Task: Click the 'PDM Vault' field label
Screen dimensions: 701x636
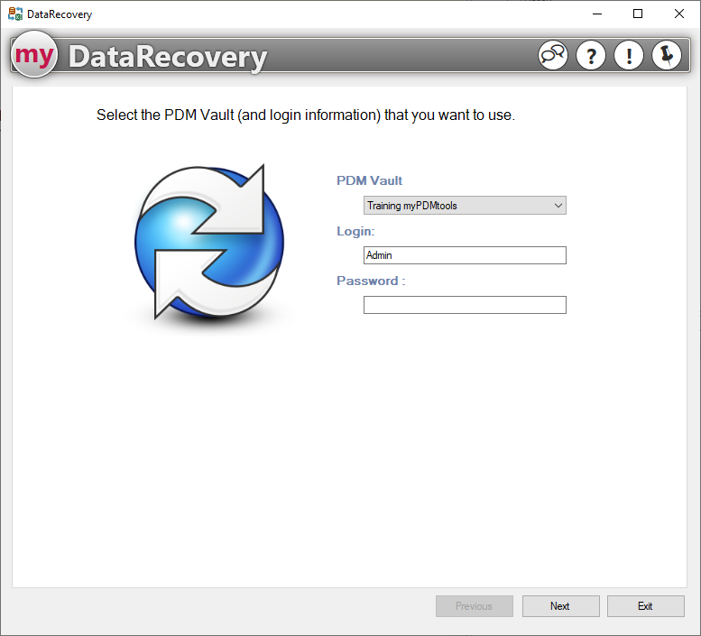Action: [370, 180]
